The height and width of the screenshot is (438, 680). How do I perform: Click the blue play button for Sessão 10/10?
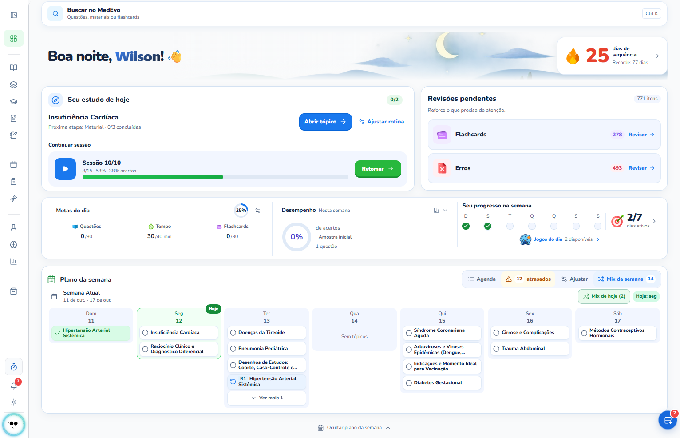coord(65,169)
